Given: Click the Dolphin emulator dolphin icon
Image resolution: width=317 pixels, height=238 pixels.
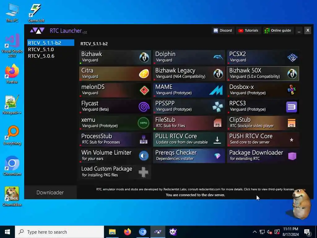Looking at the screenshot, I should [x=218, y=57].
